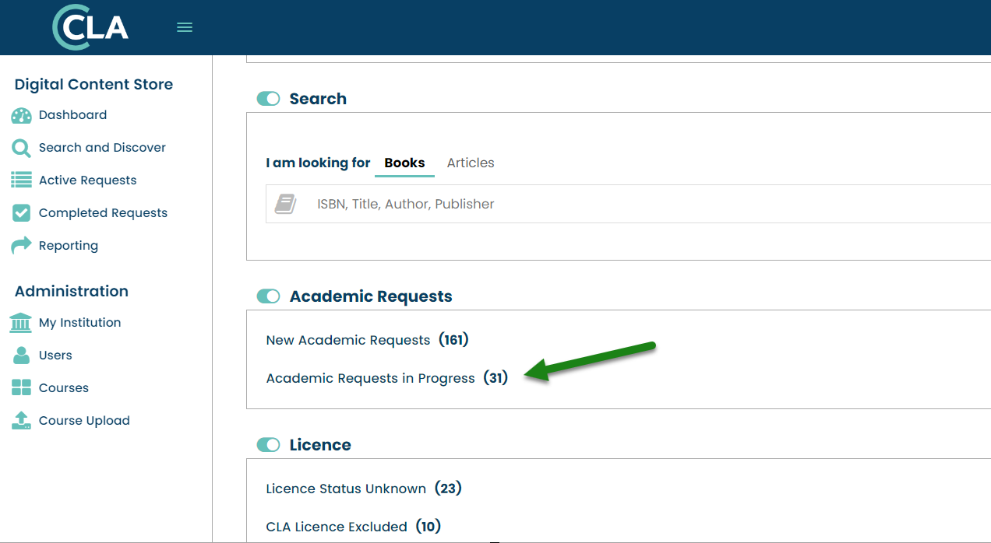Viewport: 991px width, 543px height.
Task: Select the Books tab
Action: pyautogui.click(x=404, y=163)
